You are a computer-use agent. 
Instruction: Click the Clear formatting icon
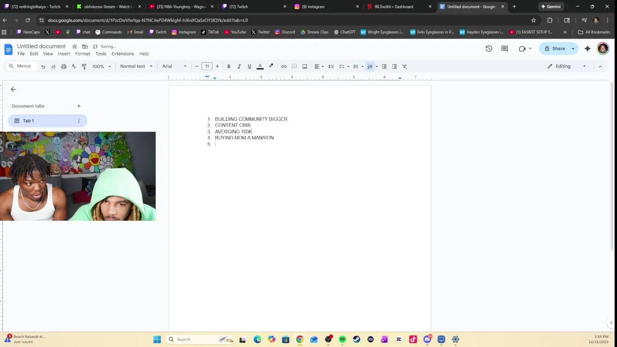tap(405, 67)
